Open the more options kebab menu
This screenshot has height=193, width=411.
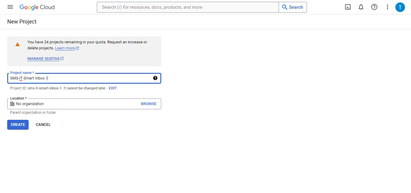pyautogui.click(x=387, y=7)
